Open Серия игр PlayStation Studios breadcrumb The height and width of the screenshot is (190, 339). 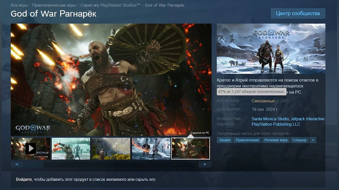(x=110, y=5)
